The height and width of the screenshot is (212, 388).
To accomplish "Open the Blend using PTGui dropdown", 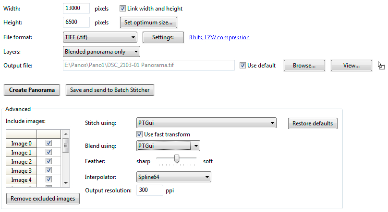I will pos(168,145).
